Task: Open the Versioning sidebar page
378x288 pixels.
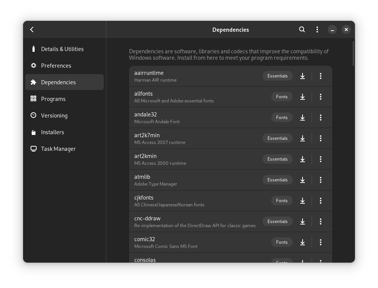Action: 54,116
